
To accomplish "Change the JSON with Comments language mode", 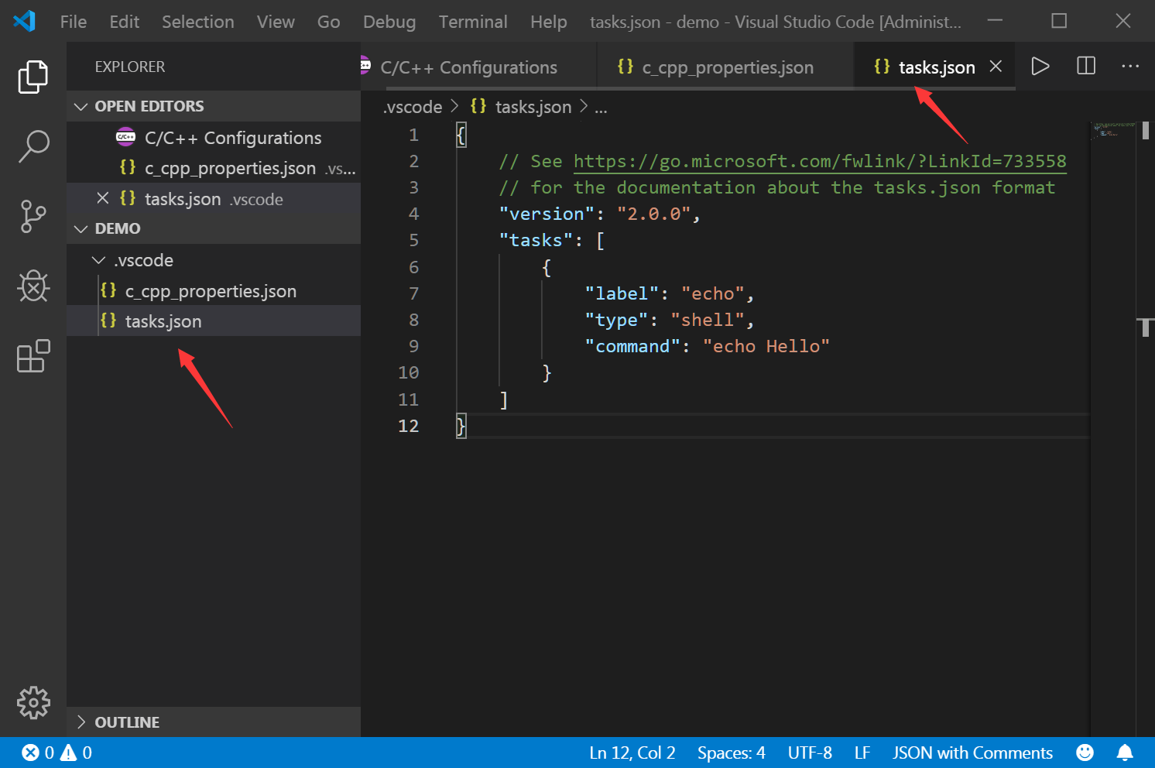I will (x=972, y=752).
